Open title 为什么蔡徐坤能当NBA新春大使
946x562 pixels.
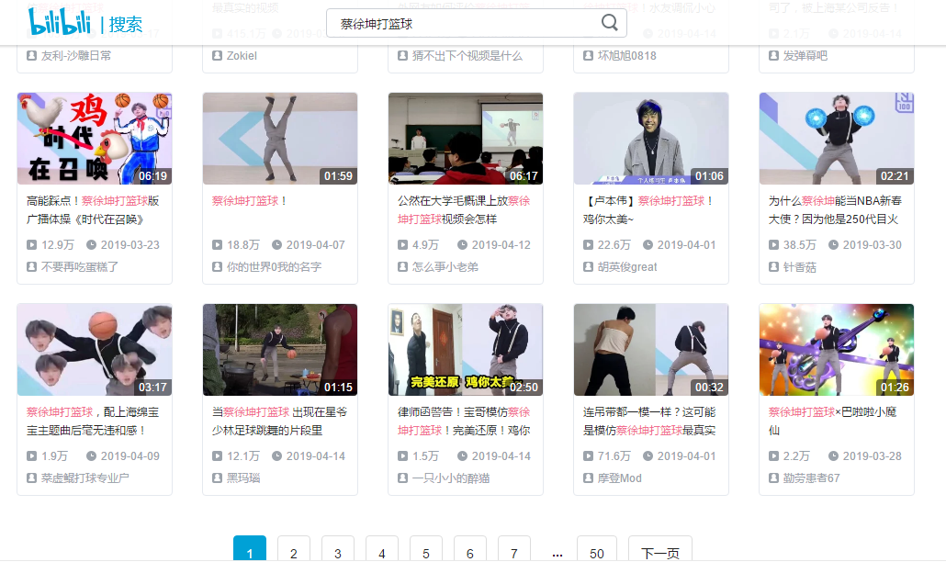[x=835, y=210]
